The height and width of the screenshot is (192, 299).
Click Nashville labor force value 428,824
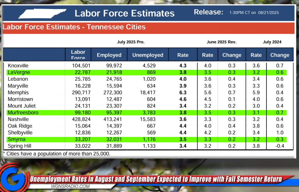(81, 119)
